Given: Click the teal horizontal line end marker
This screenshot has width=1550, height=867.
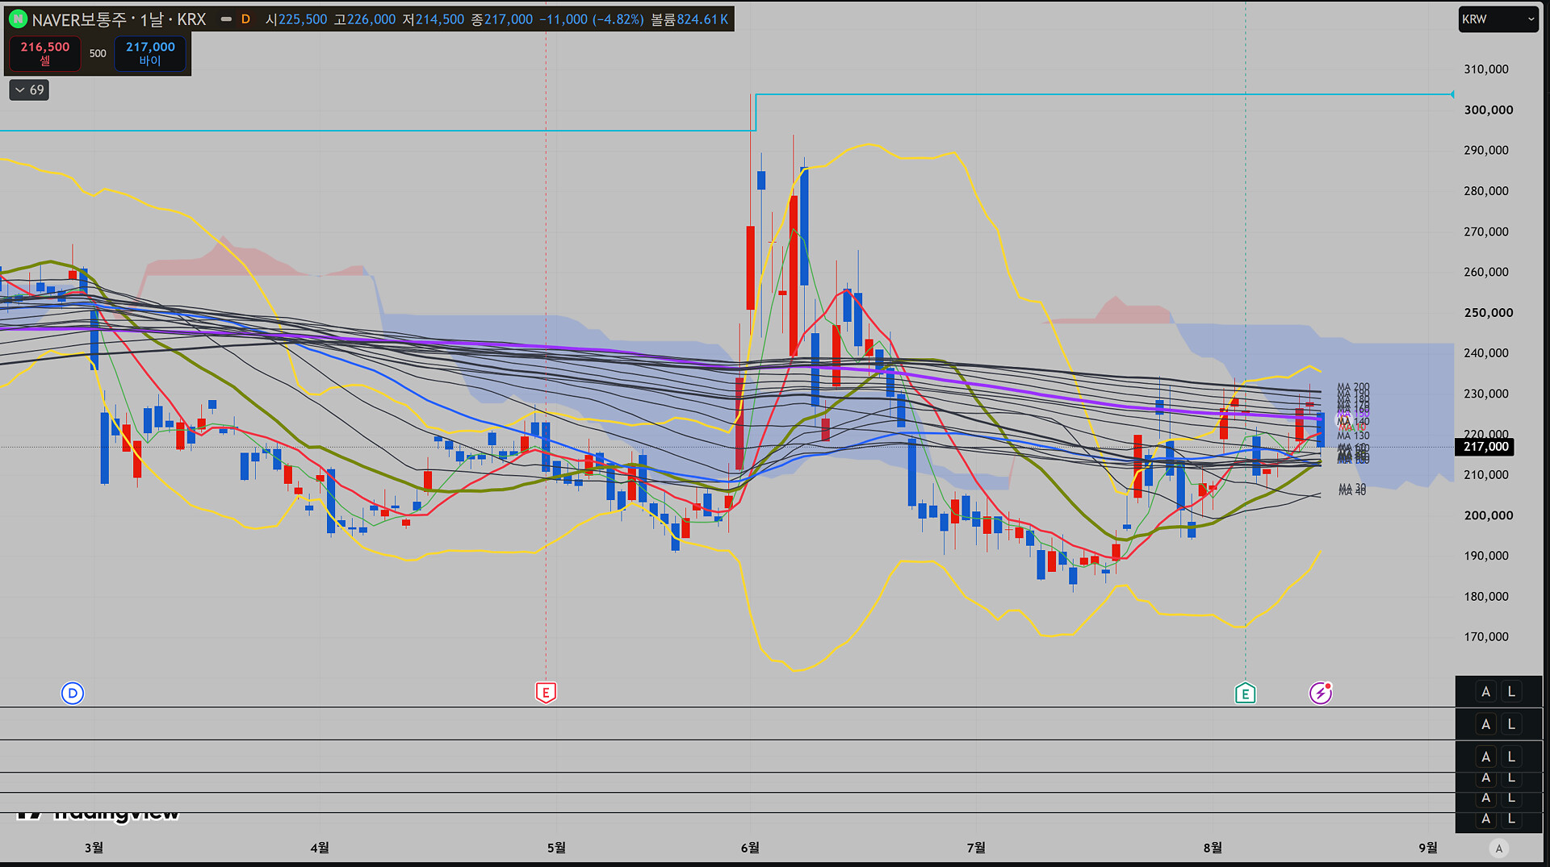Looking at the screenshot, I should click(x=1452, y=94).
